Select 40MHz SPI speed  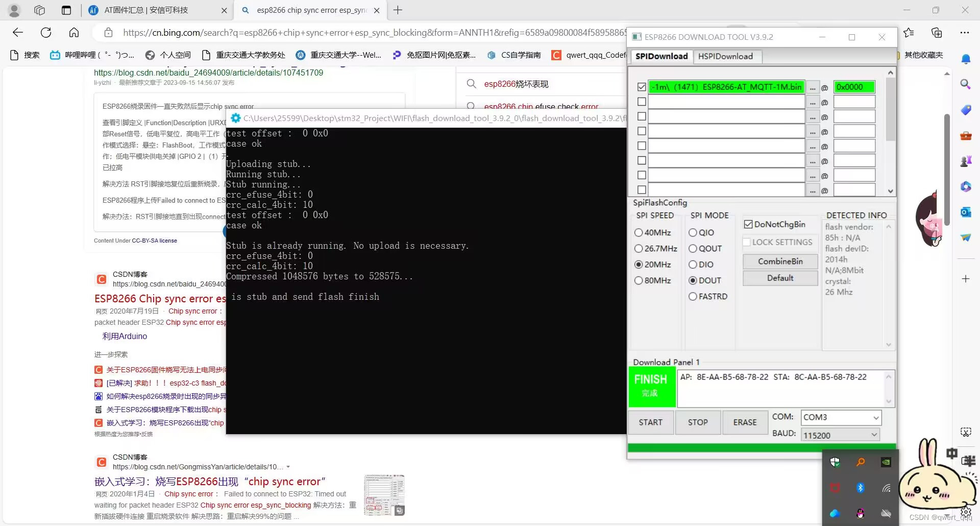652,232
